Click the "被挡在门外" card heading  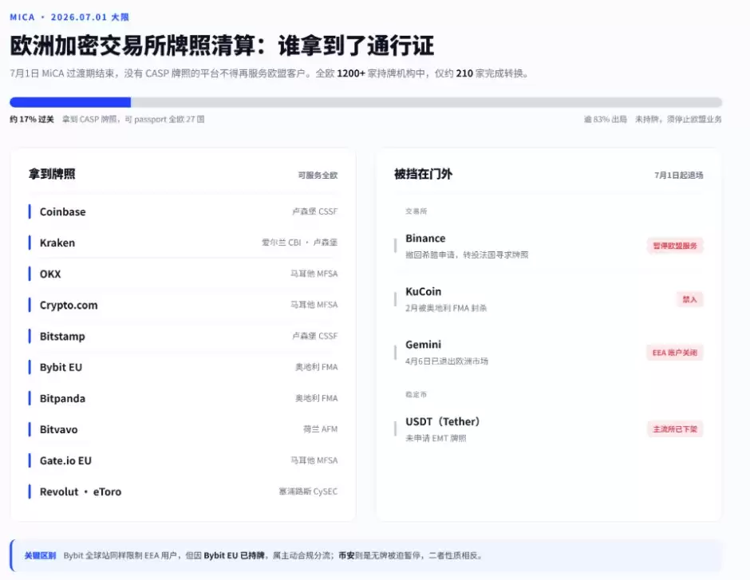click(423, 174)
